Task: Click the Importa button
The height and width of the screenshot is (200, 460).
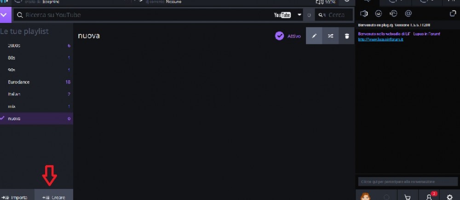Action: (17, 197)
